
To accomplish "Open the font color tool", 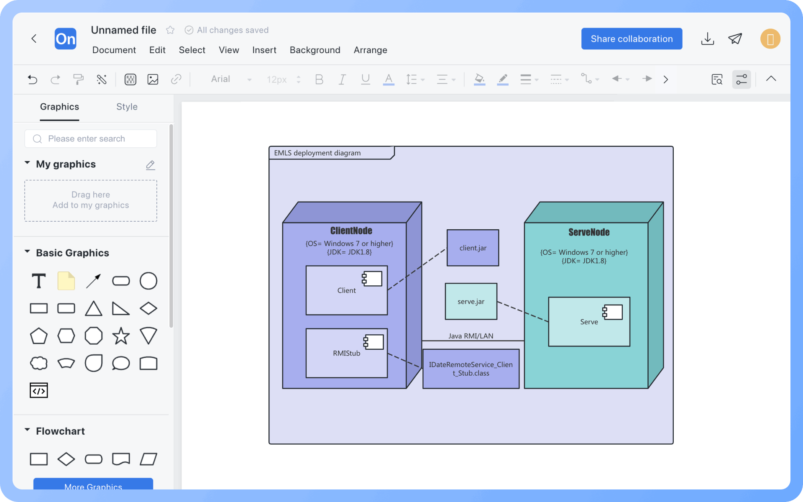I will 389,79.
